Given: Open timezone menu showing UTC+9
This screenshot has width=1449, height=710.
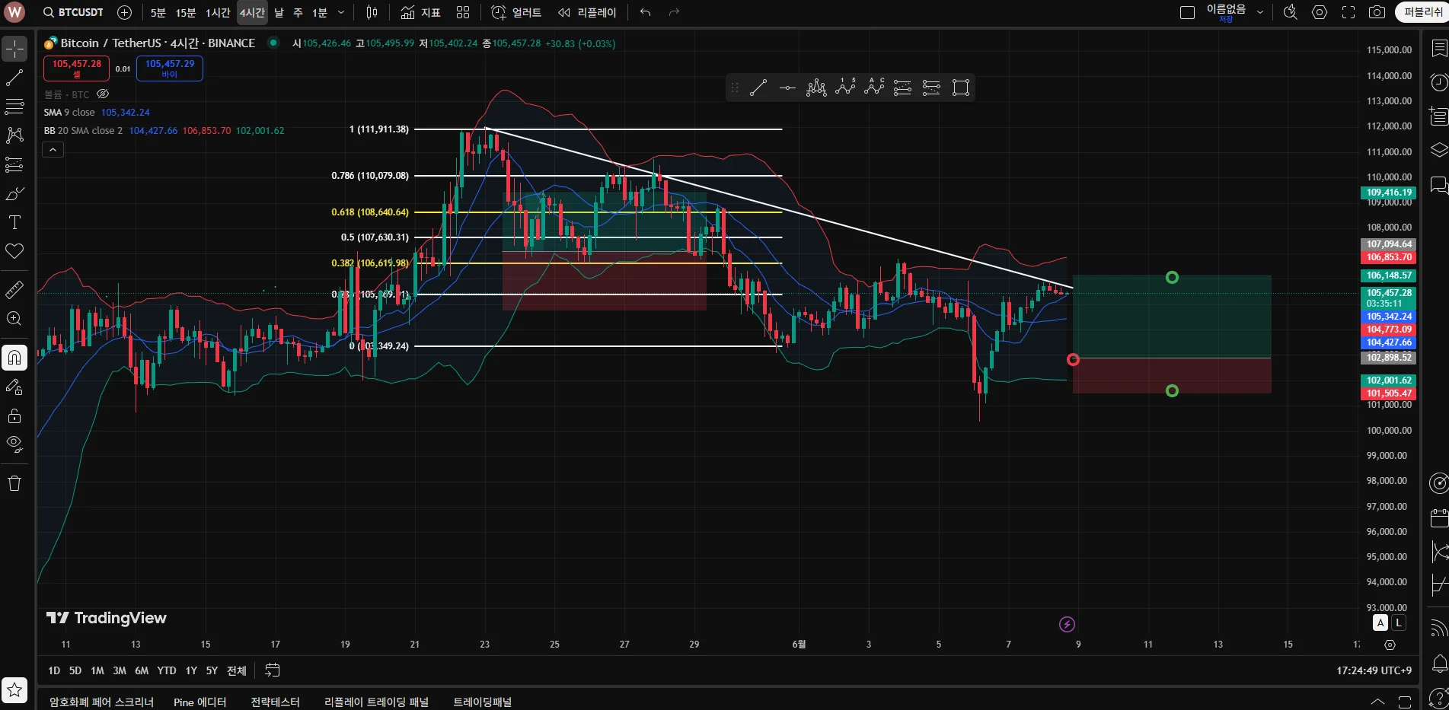Looking at the screenshot, I should click(x=1374, y=670).
